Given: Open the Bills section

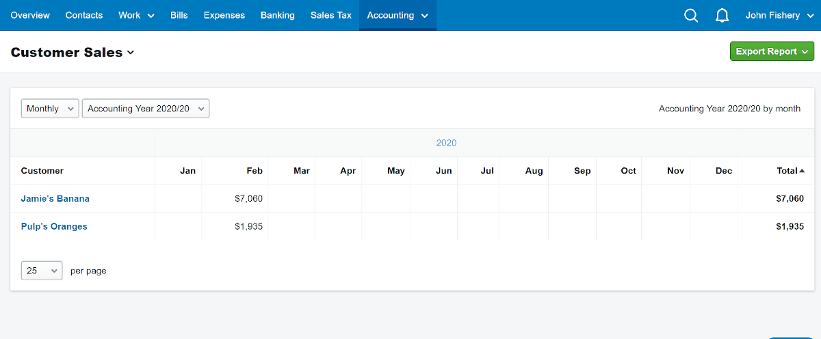Looking at the screenshot, I should 179,15.
